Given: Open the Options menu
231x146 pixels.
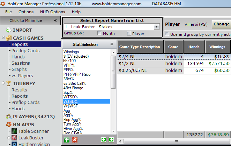Looking at the screenshot, I should pyautogui.click(x=26, y=12).
